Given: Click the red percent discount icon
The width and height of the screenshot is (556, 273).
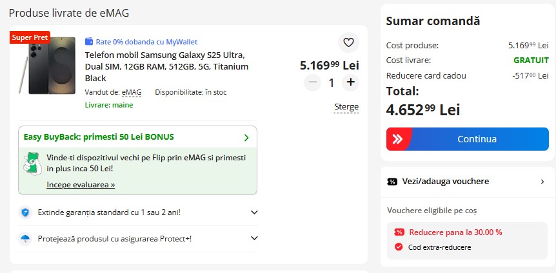Looking at the screenshot, I should tap(399, 232).
